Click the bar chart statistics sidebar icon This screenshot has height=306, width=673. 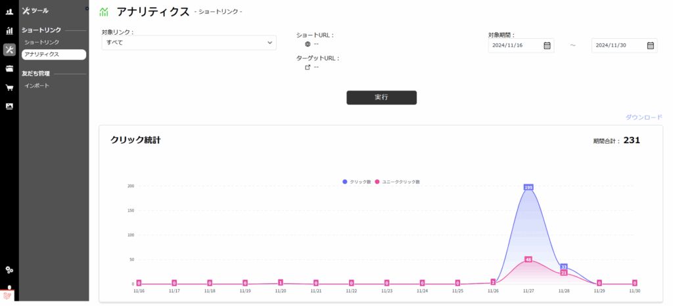point(9,30)
